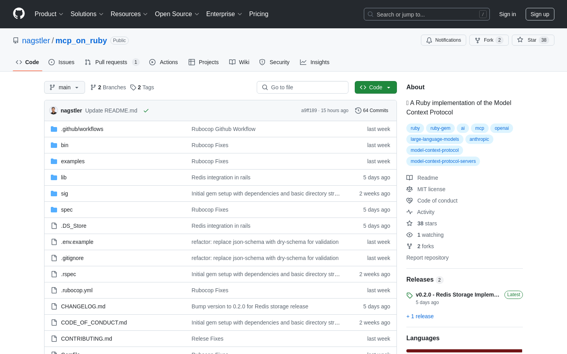The image size is (567, 354).
Task: Click the Languages color bar
Action: [x=464, y=351]
